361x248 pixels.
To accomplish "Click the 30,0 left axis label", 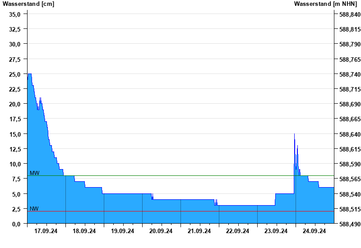I will click(x=15, y=44).
